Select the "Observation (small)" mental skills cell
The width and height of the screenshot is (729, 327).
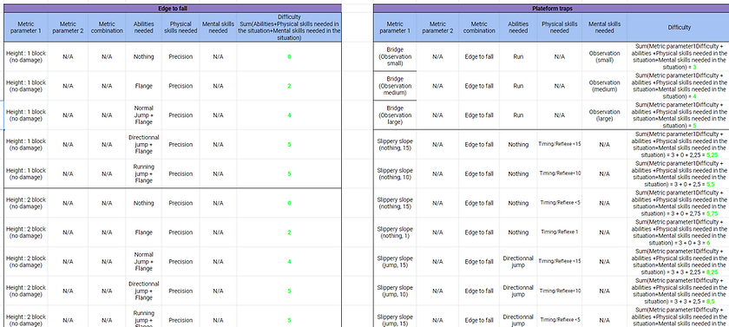(x=604, y=56)
